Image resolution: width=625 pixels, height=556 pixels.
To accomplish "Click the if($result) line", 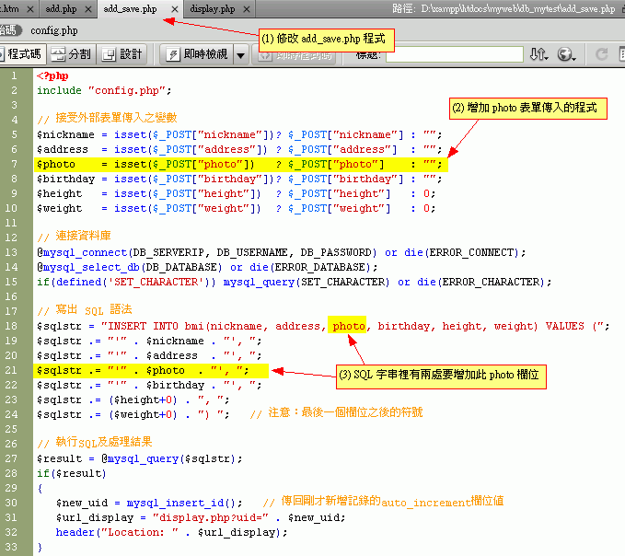I will [72, 474].
